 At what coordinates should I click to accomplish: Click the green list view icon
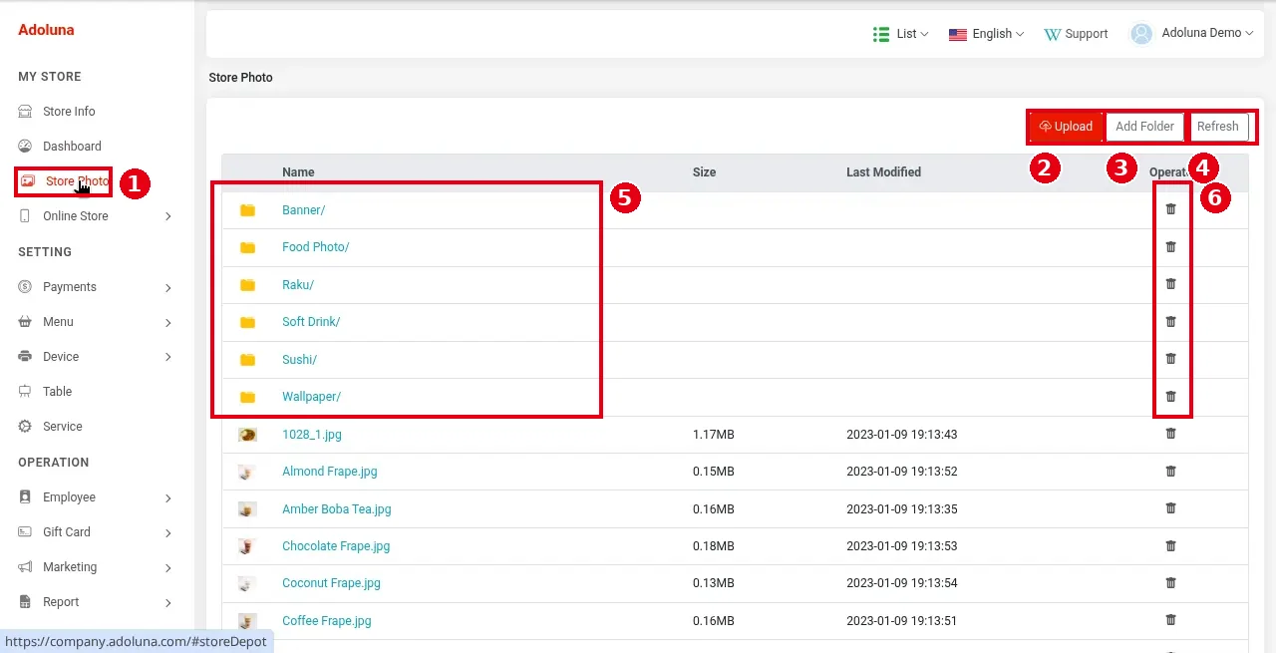click(881, 34)
